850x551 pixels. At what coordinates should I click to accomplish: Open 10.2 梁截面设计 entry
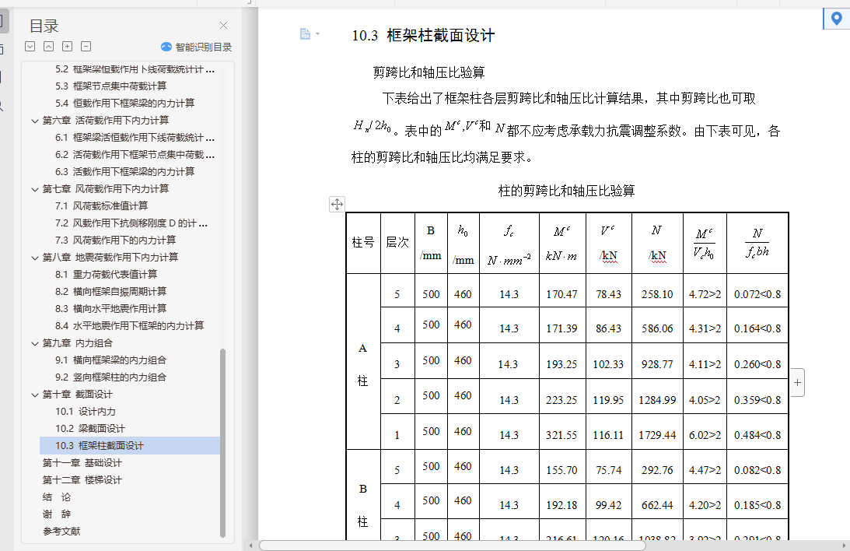coord(90,429)
